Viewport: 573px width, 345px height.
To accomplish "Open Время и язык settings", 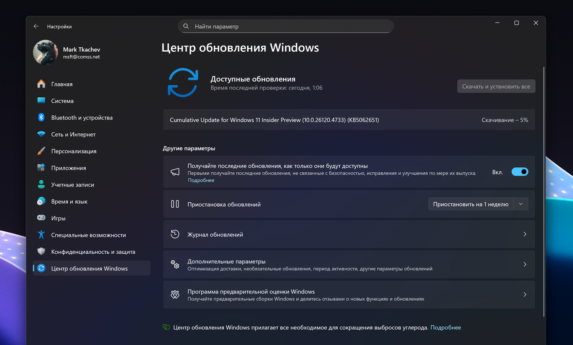I will [x=92, y=202].
